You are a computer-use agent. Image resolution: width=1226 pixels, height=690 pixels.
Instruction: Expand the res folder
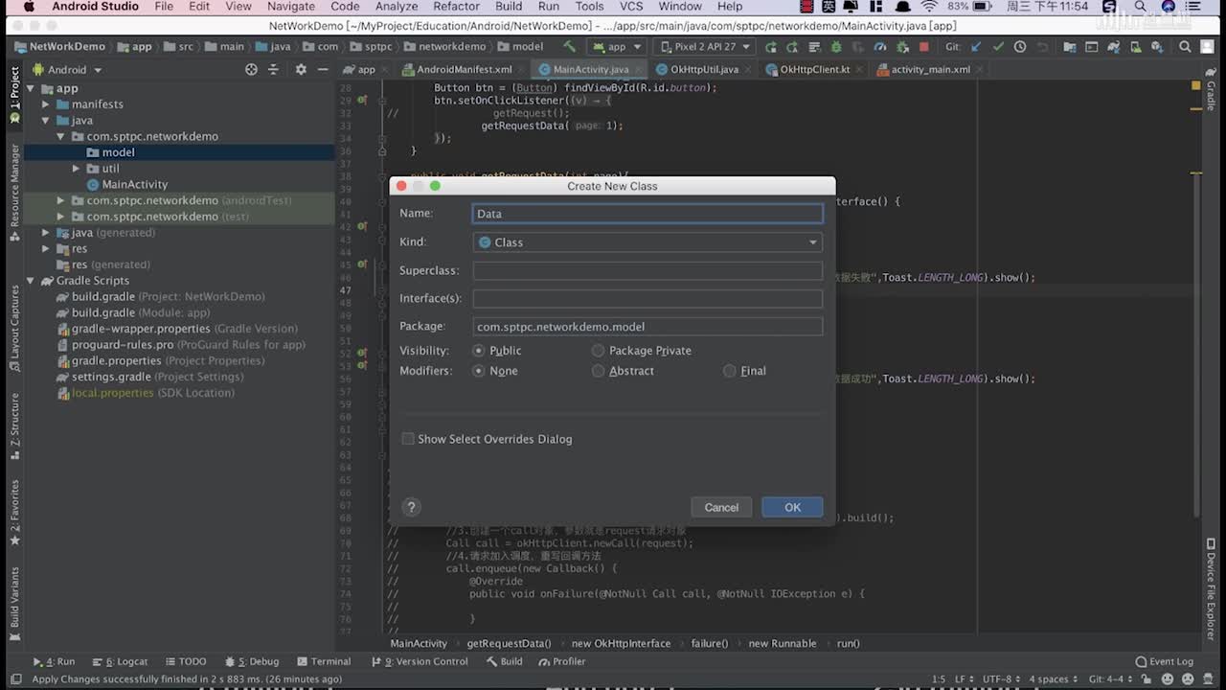(46, 249)
